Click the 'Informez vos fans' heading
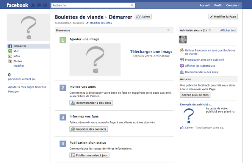 point(84,116)
